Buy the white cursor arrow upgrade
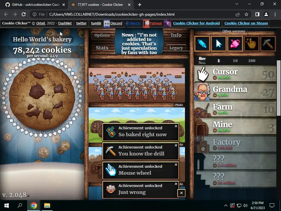This screenshot has width=281, height=211. click(219, 44)
